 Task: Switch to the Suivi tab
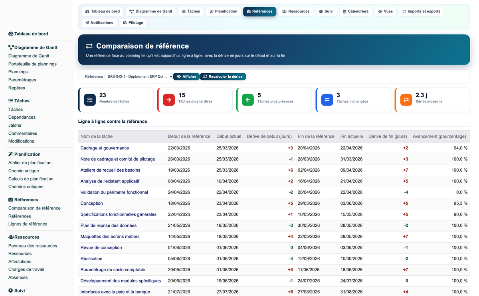coord(327,12)
